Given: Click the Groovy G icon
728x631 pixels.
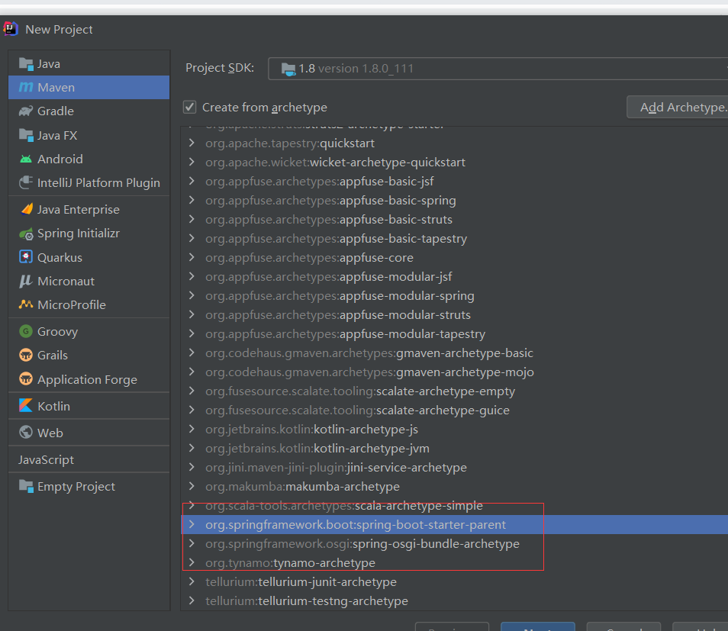Looking at the screenshot, I should pyautogui.click(x=26, y=331).
